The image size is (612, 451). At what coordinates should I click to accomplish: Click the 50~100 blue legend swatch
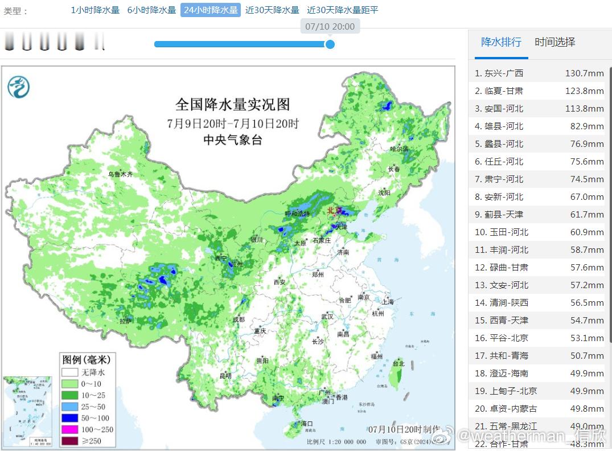[69, 418]
